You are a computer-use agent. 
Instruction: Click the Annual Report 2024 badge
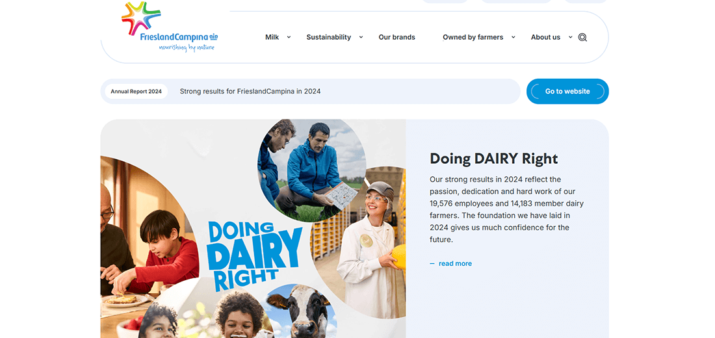[x=136, y=91]
